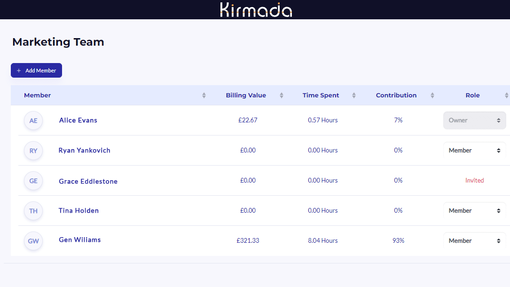Open Gen Wiliams member name link

click(80, 240)
